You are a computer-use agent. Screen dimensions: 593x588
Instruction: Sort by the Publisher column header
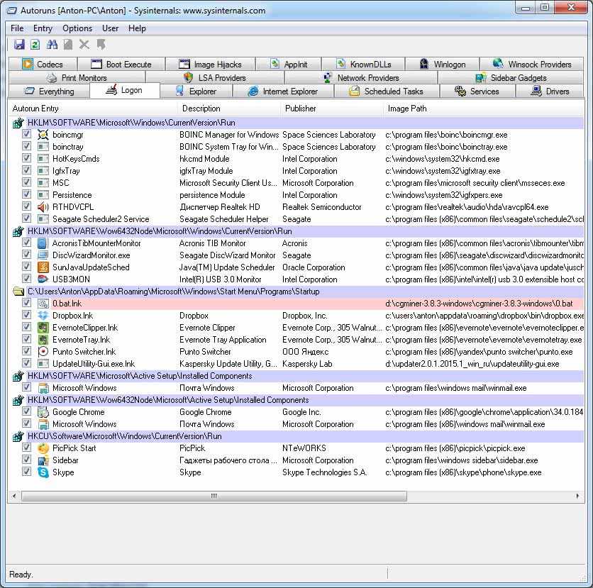click(301, 109)
